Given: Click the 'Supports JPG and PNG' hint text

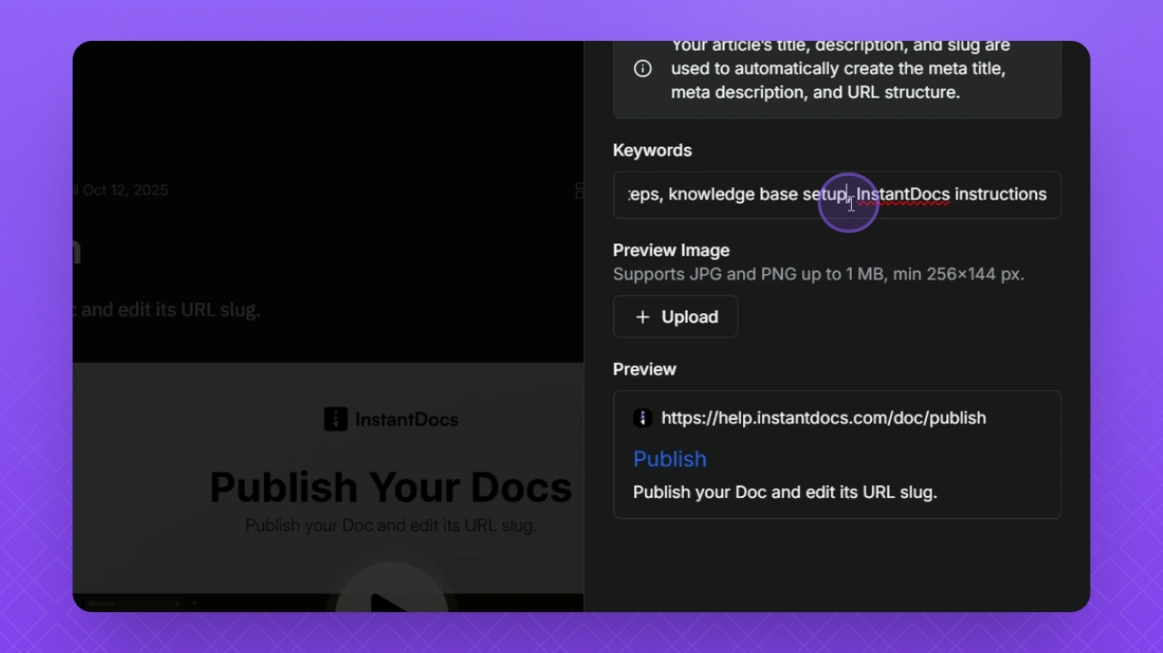Looking at the screenshot, I should pyautogui.click(x=818, y=274).
